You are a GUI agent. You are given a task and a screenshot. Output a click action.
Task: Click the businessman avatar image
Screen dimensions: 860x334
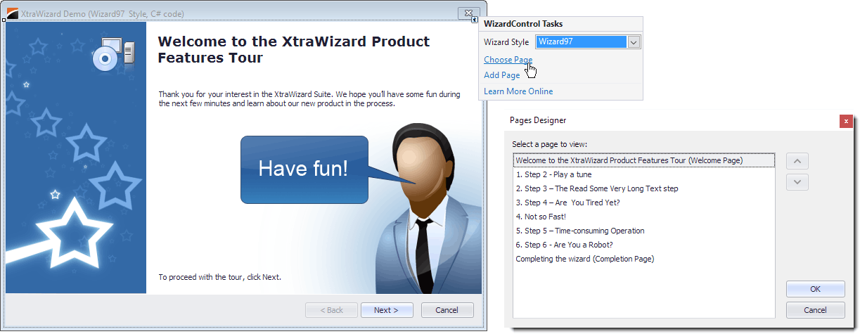click(x=425, y=208)
